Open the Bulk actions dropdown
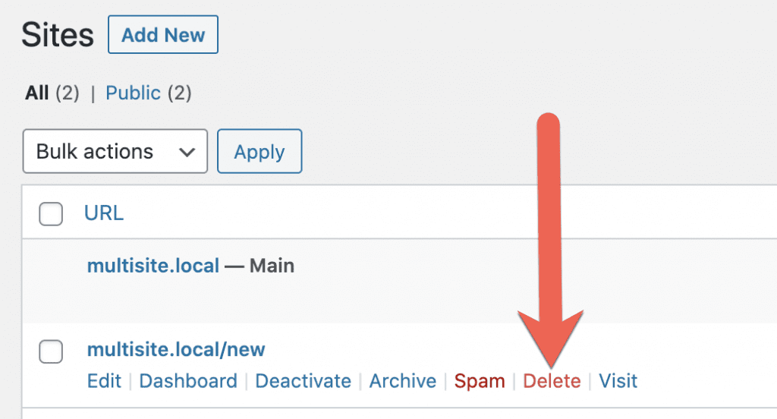This screenshot has height=419, width=777. (115, 152)
